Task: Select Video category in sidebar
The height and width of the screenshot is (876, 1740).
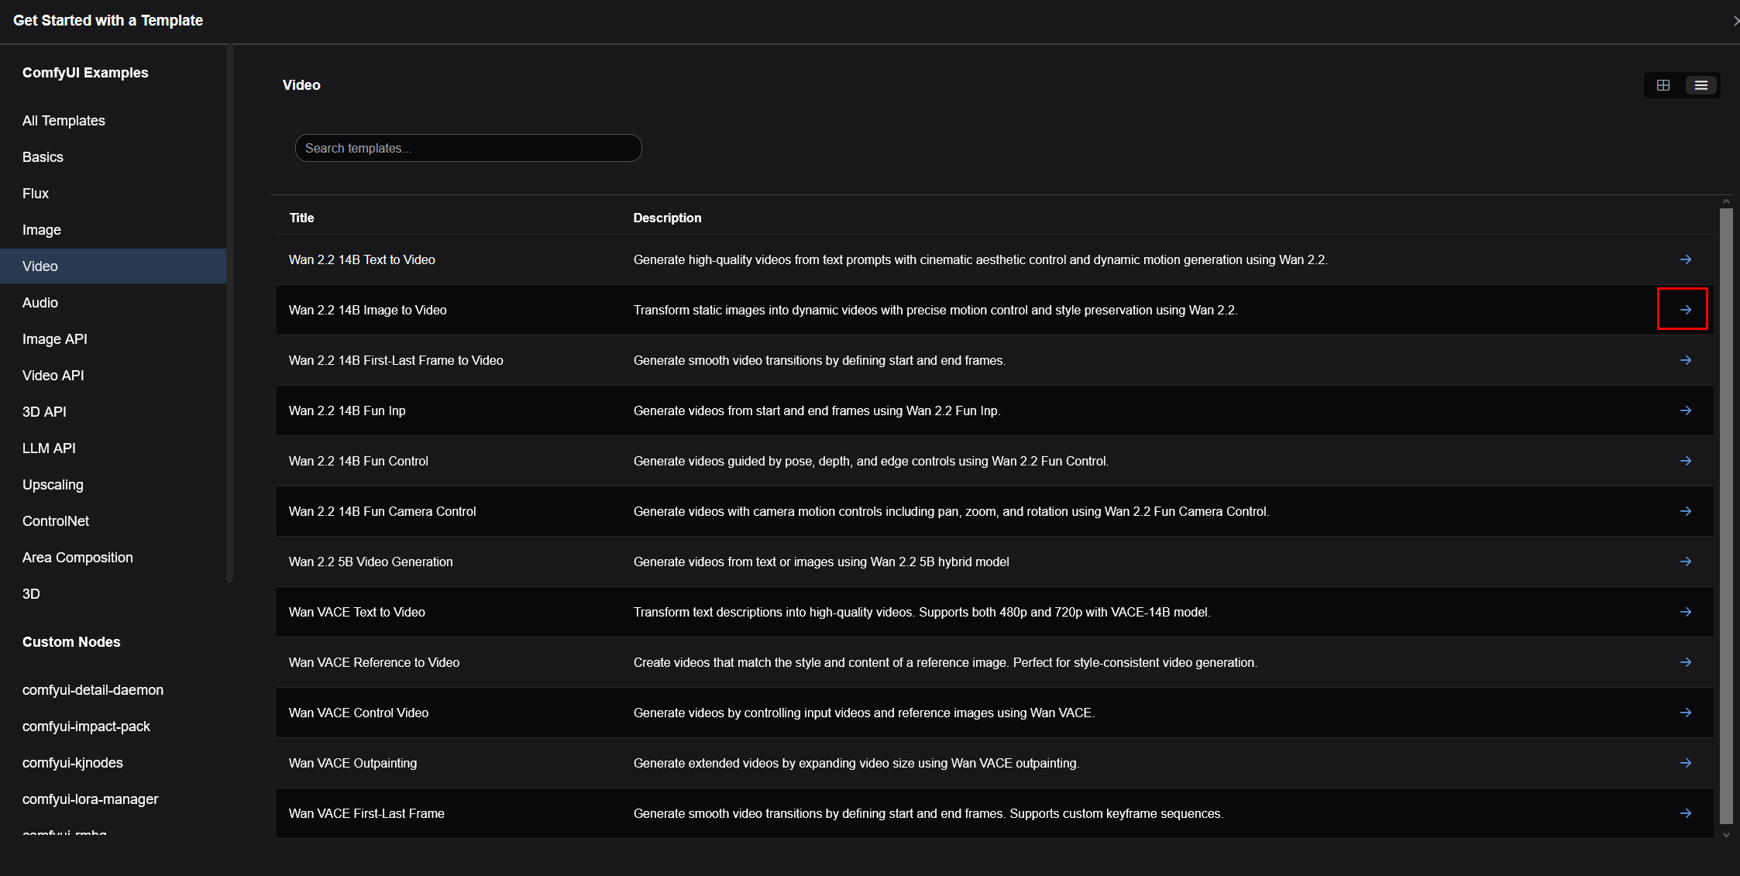Action: coord(113,266)
